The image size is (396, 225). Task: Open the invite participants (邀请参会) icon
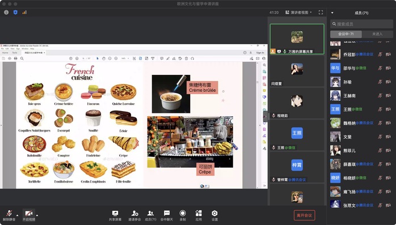tap(134, 216)
